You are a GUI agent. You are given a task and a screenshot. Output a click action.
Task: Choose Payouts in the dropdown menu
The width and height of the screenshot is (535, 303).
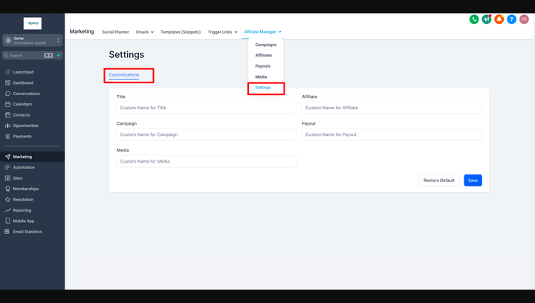(263, 66)
